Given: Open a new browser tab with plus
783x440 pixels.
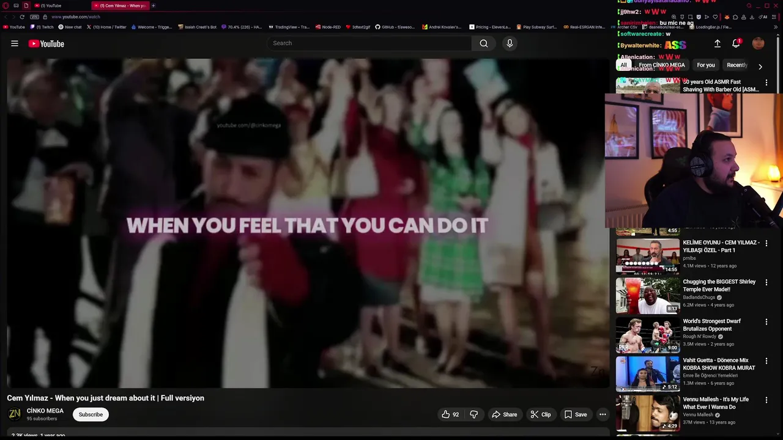Looking at the screenshot, I should pyautogui.click(x=153, y=5).
